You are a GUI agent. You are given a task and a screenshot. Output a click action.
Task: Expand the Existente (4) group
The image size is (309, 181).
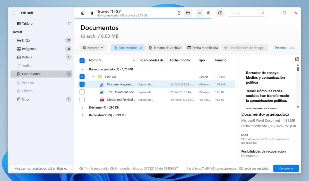[x=82, y=107]
